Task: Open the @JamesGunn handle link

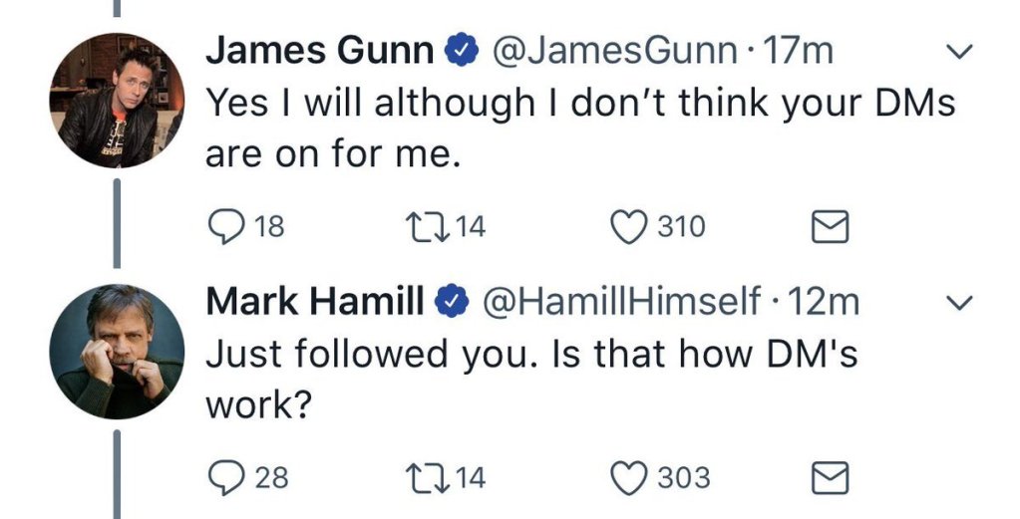Action: [x=606, y=52]
